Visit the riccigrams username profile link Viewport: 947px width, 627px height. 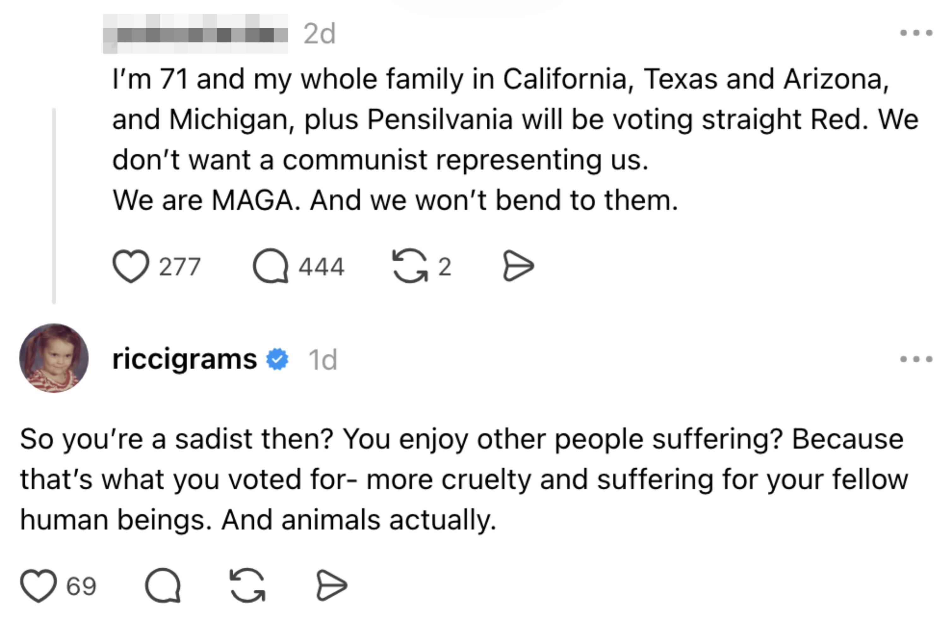pos(184,359)
